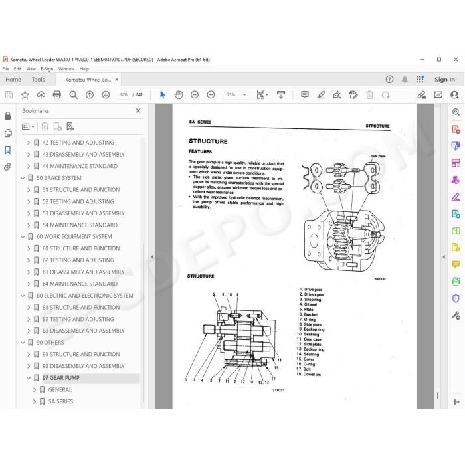Collapse 60 WORK EQUIPMENT SYSTEM bookmark
This screenshot has width=465, height=465.
(23, 236)
